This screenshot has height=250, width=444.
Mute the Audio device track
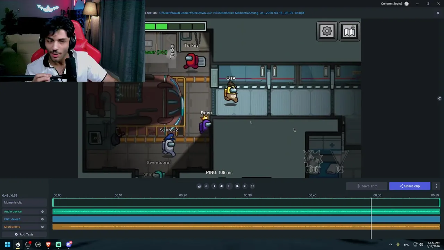pyautogui.click(x=42, y=211)
